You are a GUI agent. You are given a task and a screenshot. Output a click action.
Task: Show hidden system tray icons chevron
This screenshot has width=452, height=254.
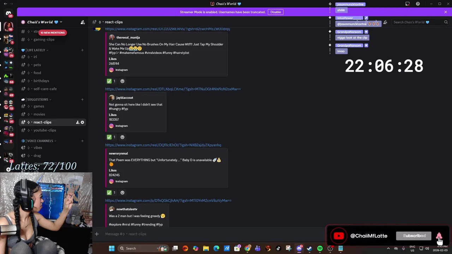[x=388, y=248]
